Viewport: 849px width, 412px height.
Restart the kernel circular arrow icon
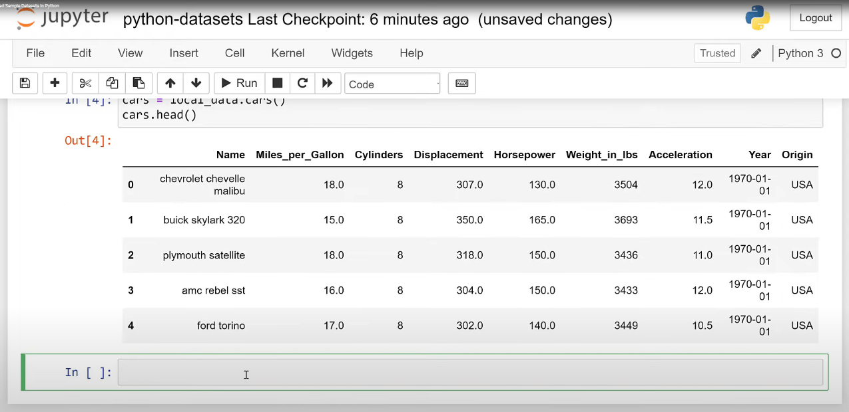click(x=302, y=83)
